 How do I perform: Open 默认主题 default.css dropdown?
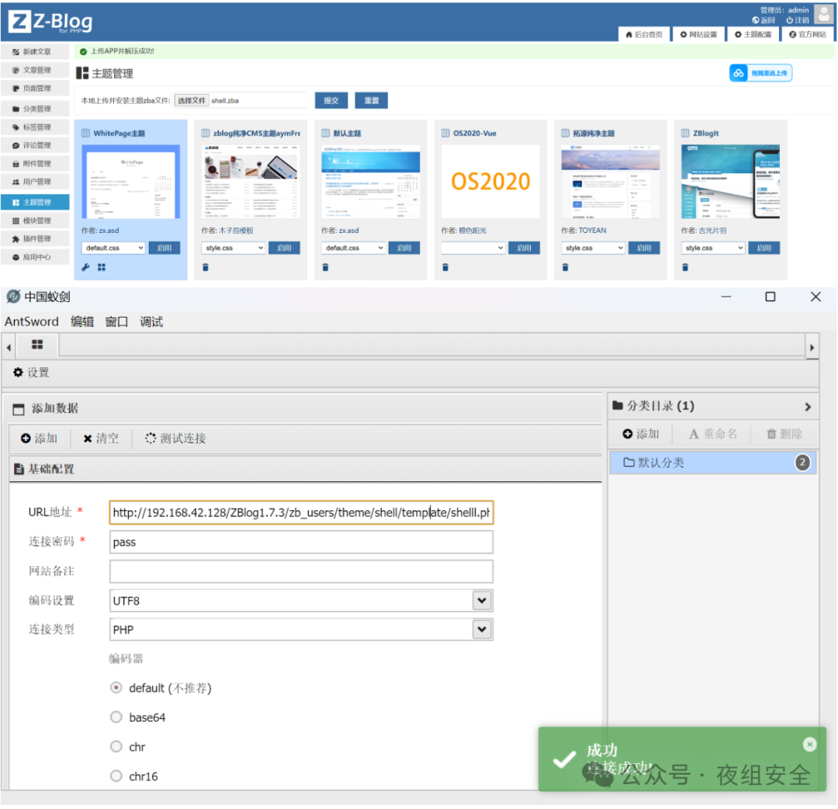pos(353,248)
